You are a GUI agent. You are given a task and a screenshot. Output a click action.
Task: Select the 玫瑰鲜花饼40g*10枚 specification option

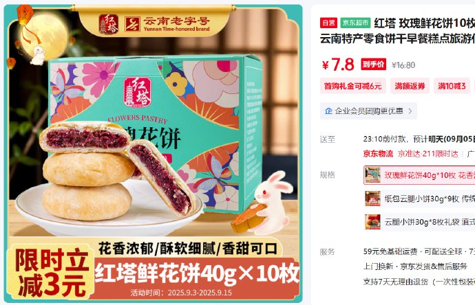click(419, 175)
